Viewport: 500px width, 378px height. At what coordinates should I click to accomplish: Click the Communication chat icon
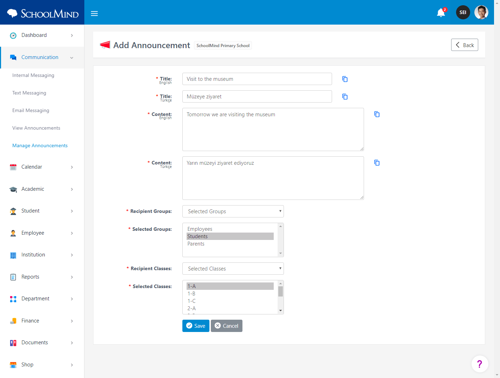pyautogui.click(x=13, y=58)
